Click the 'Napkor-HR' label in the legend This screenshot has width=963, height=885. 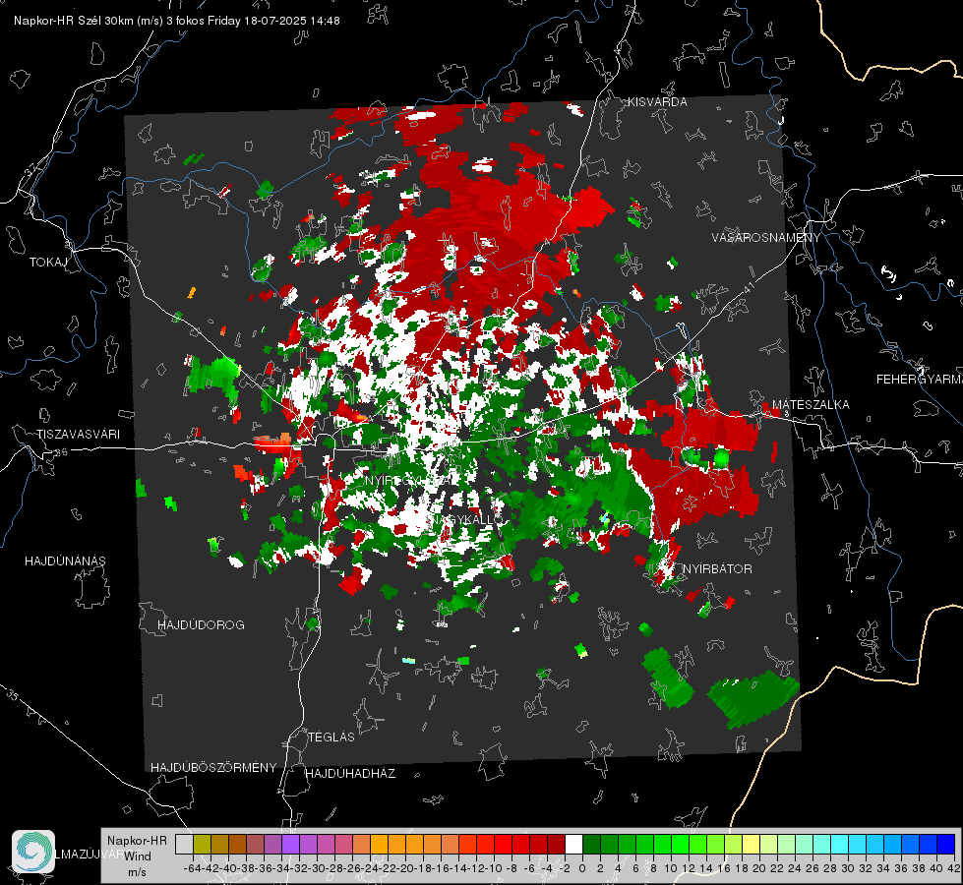(x=137, y=841)
